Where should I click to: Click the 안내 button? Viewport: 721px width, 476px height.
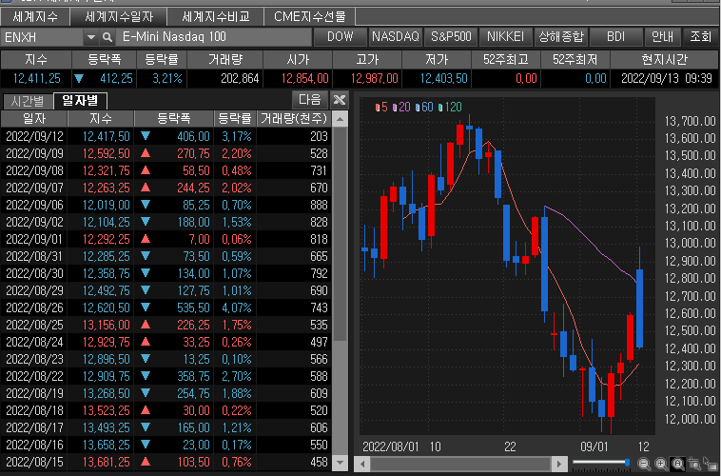662,37
